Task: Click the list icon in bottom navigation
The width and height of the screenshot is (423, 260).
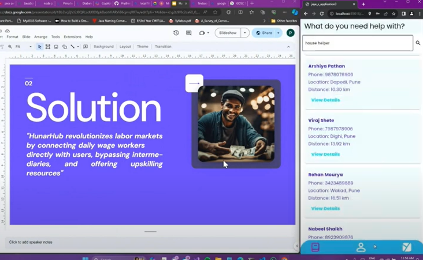Action: tap(316, 247)
